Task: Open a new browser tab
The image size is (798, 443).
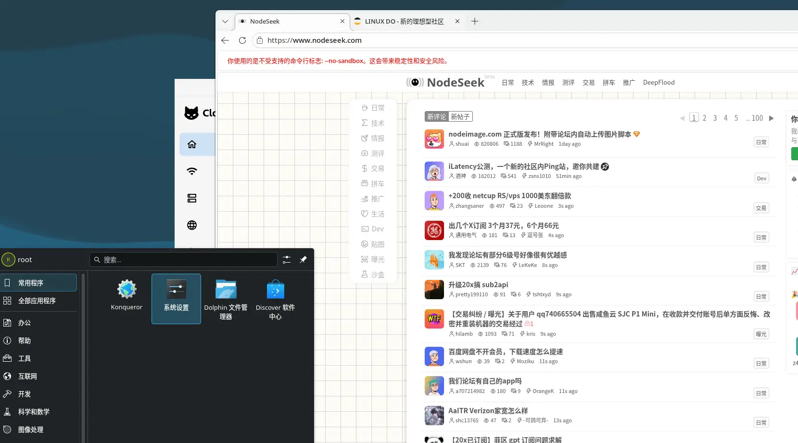Action: pos(475,21)
